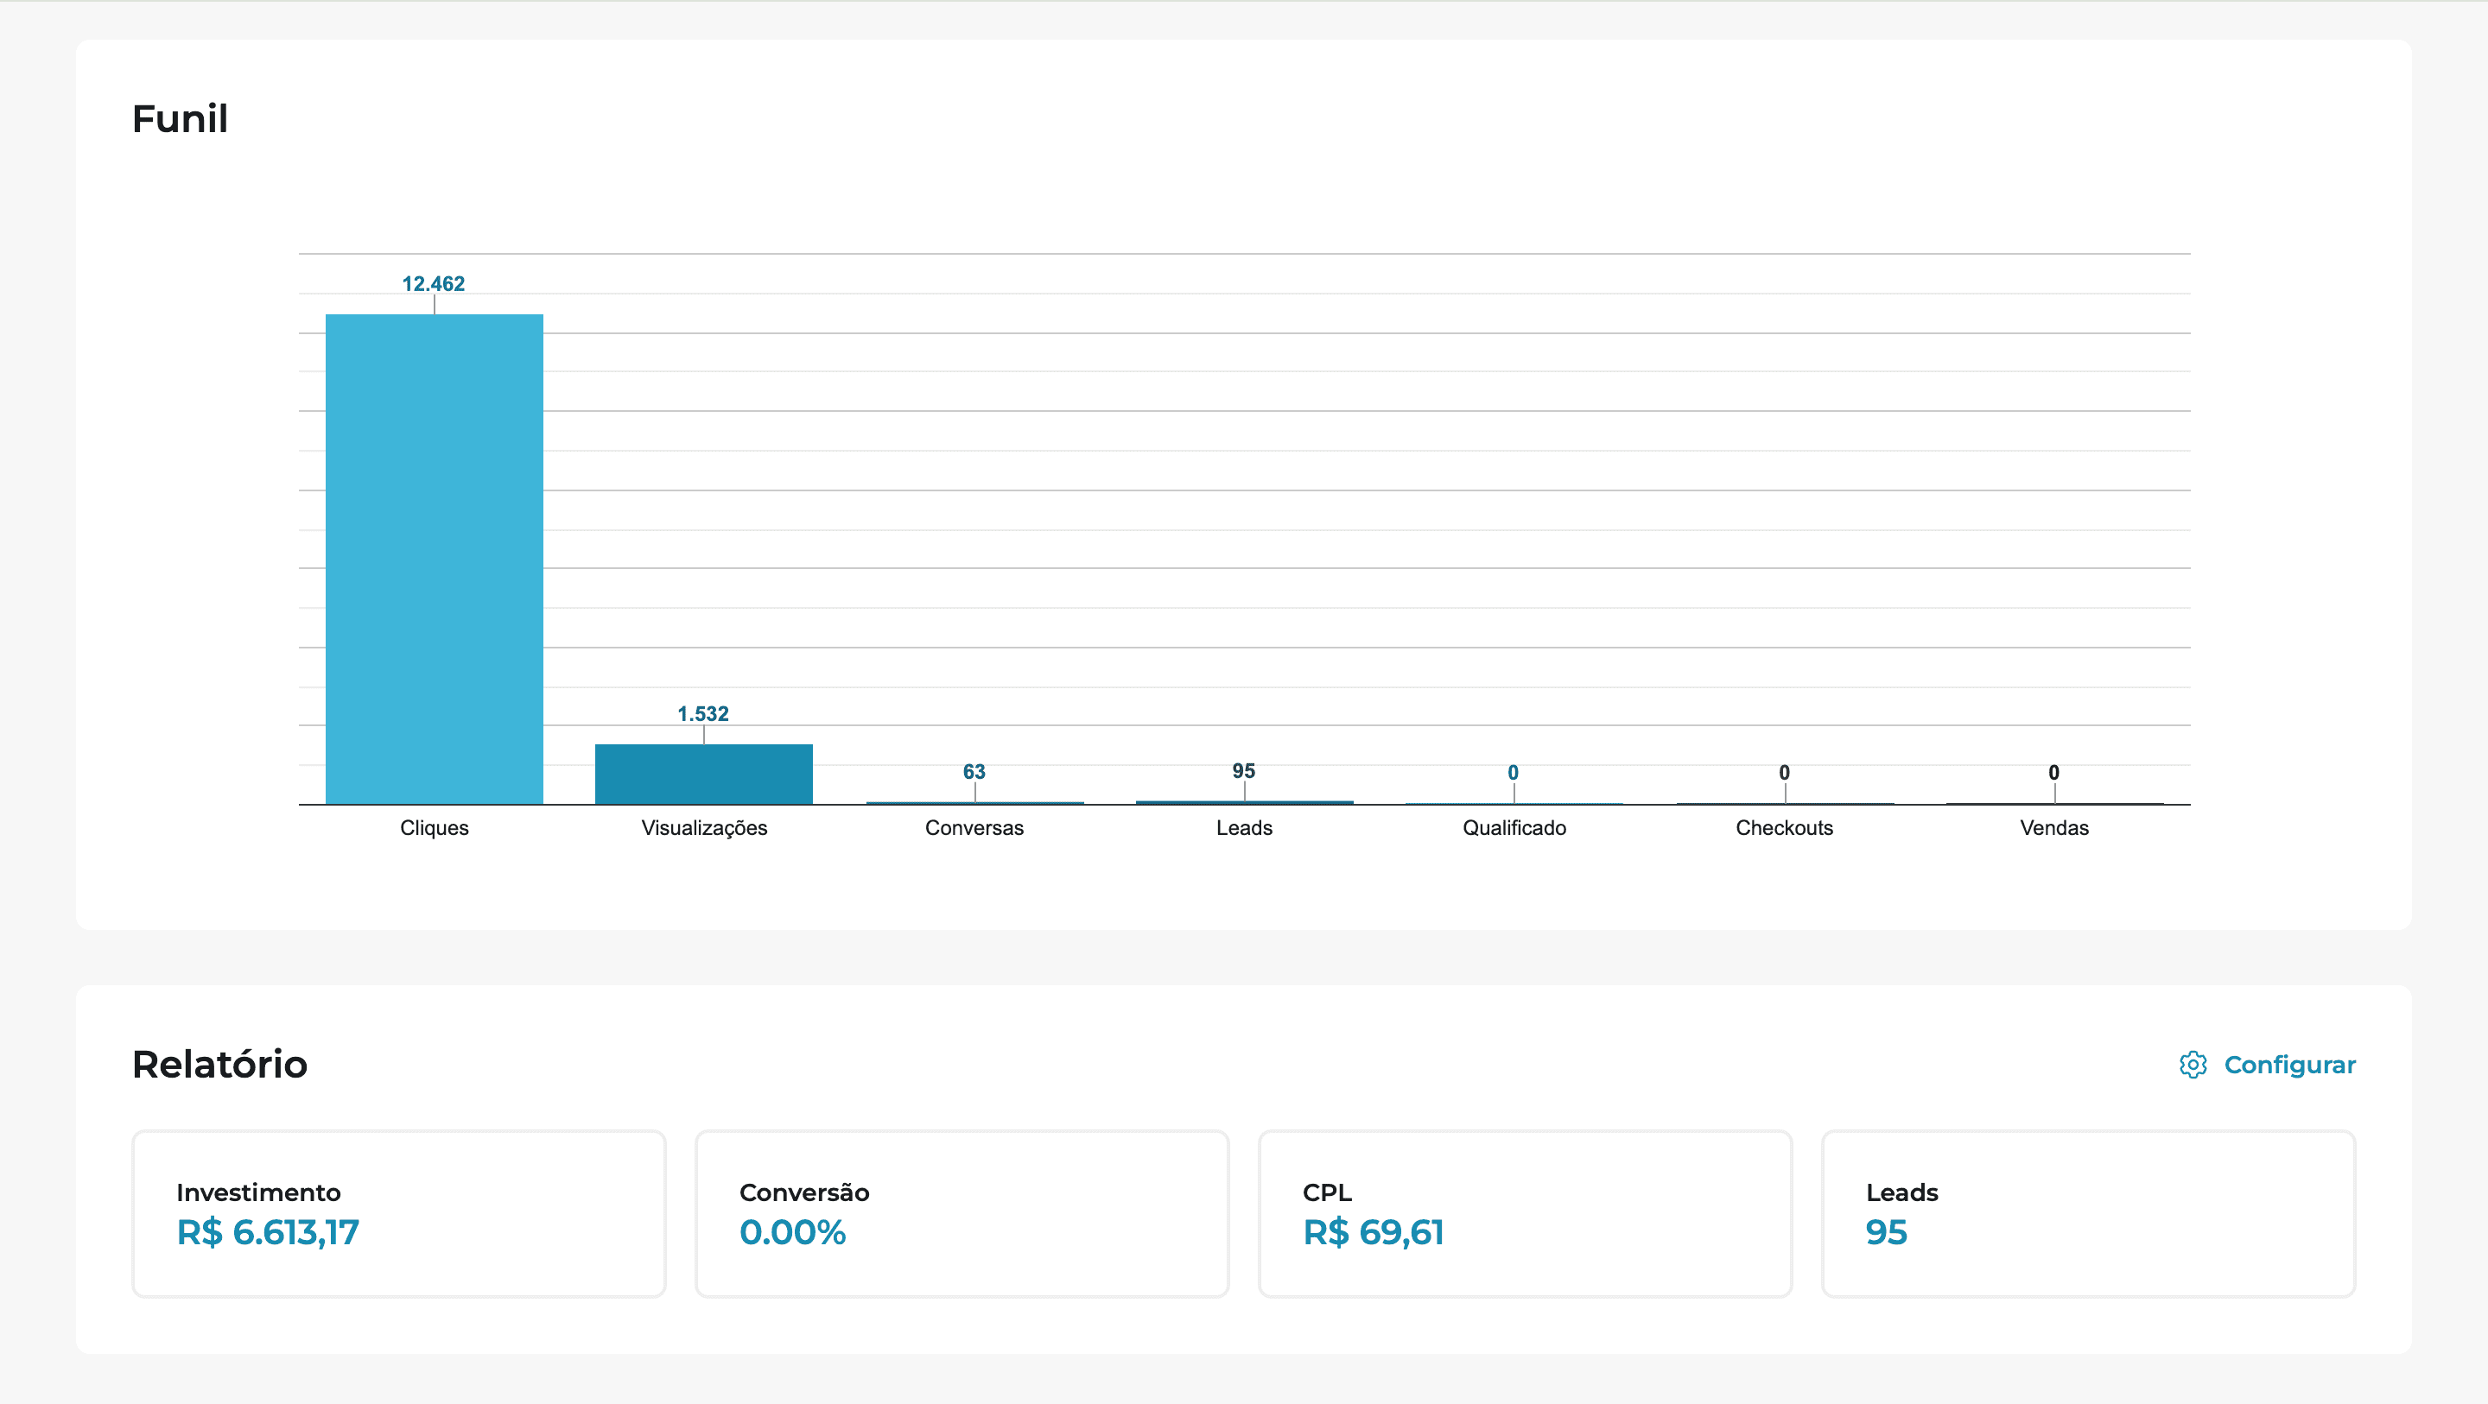The width and height of the screenshot is (2488, 1404).
Task: Select the Conversão report card
Action: (961, 1213)
